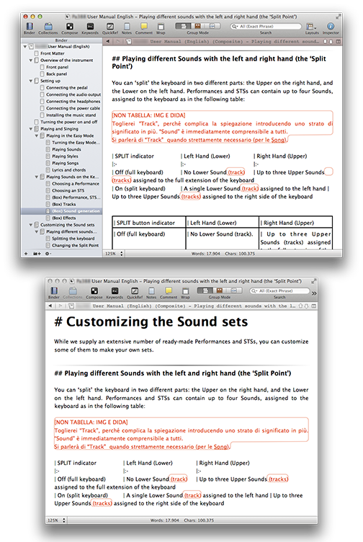Viewport: 363px width, 542px height.
Task: Select outliner Group Mode in top window
Action: click(212, 26)
